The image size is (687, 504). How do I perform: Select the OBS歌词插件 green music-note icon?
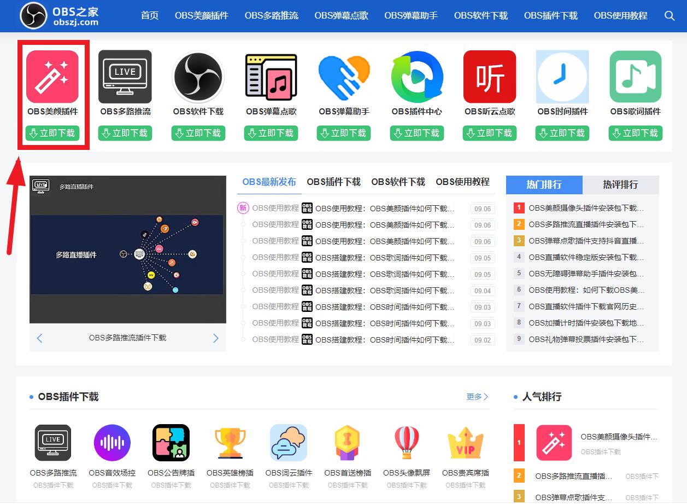tap(635, 76)
